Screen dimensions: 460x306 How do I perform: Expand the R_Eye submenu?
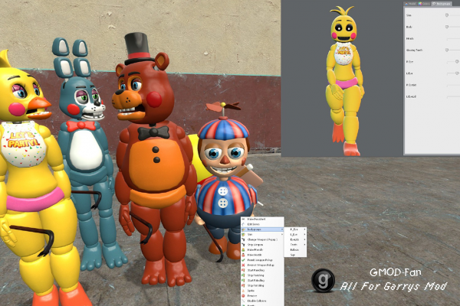point(295,229)
